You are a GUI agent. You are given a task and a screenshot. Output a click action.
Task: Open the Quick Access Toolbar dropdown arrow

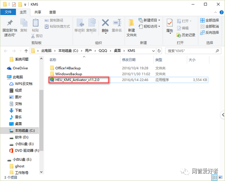pos(25,5)
